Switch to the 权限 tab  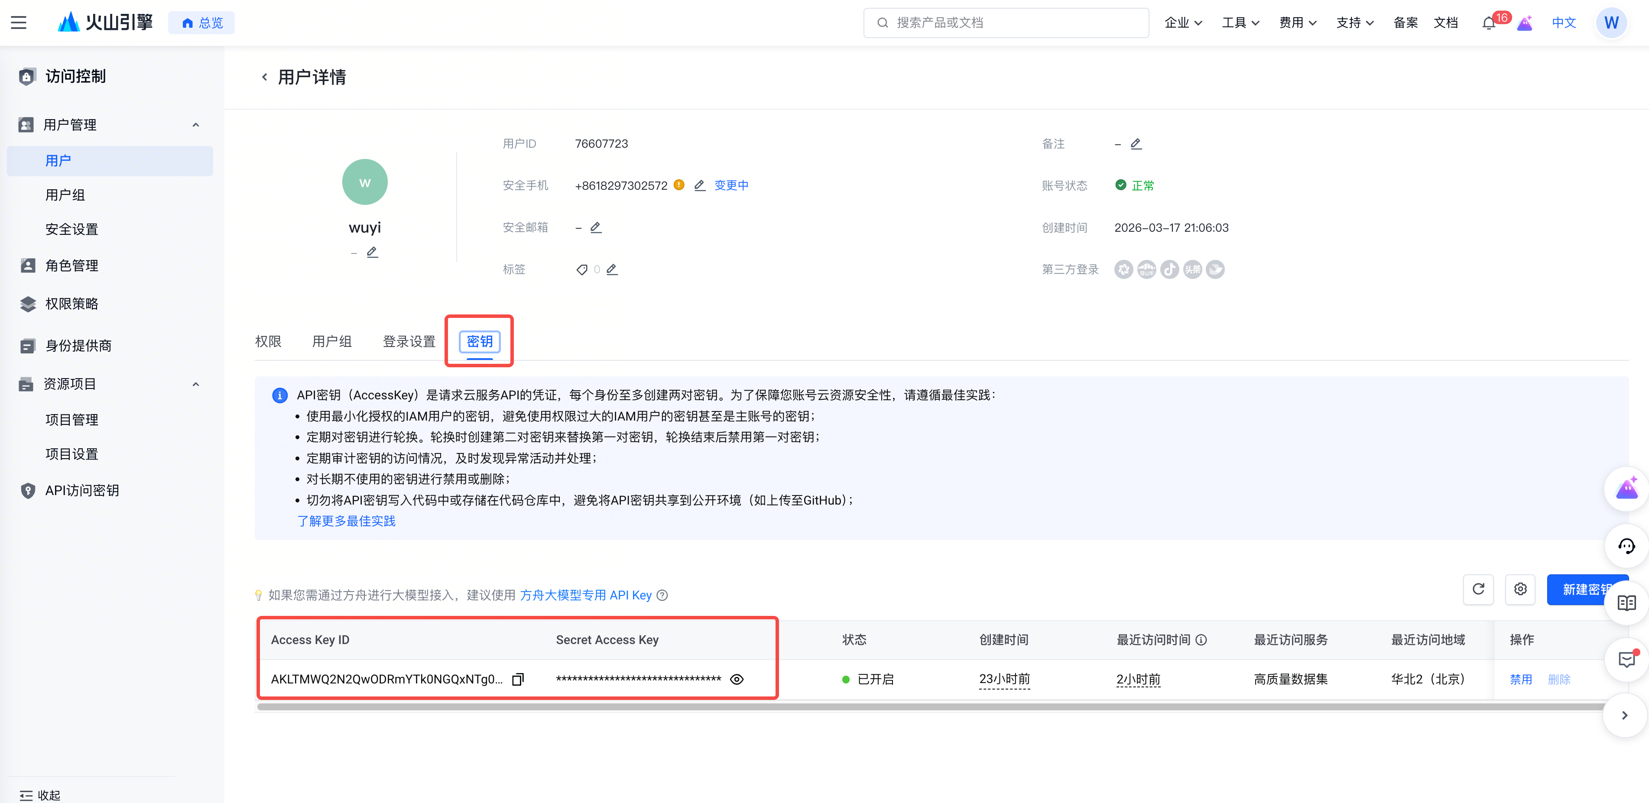[268, 341]
